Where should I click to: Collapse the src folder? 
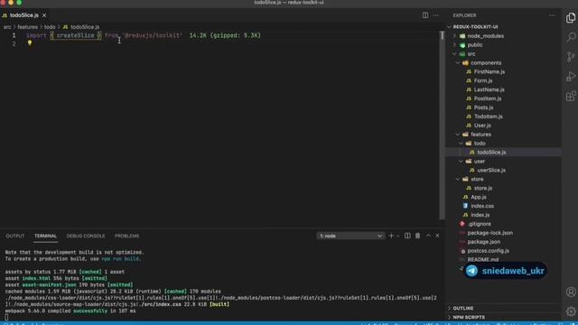click(x=504, y=54)
